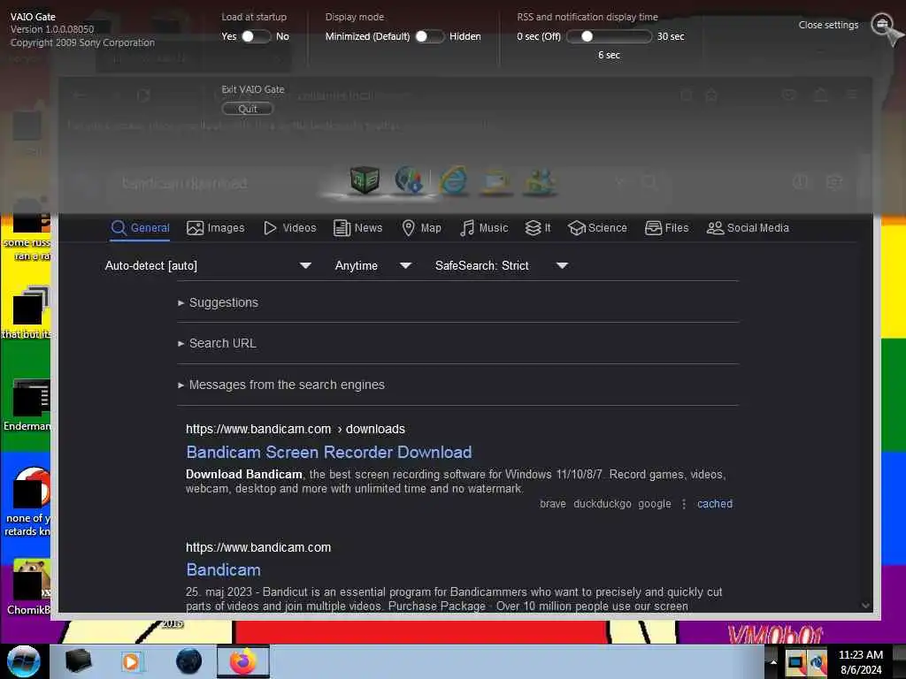Image resolution: width=906 pixels, height=679 pixels.
Task: Toggle the Load at startup switch
Action: tap(256, 36)
